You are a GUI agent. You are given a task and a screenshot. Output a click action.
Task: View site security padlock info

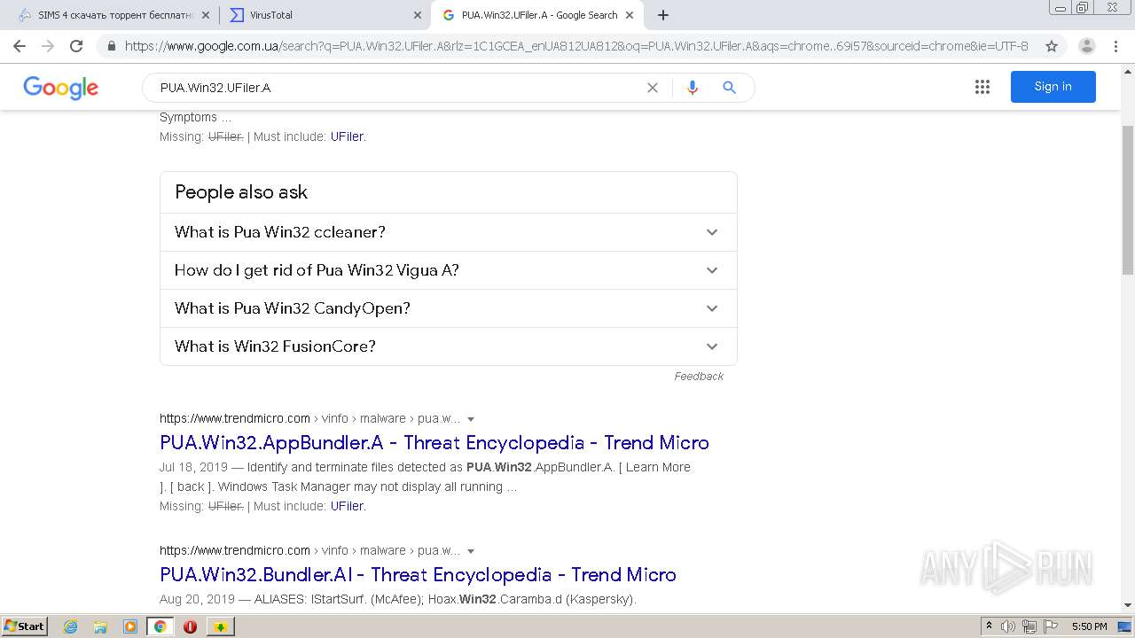[x=111, y=46]
